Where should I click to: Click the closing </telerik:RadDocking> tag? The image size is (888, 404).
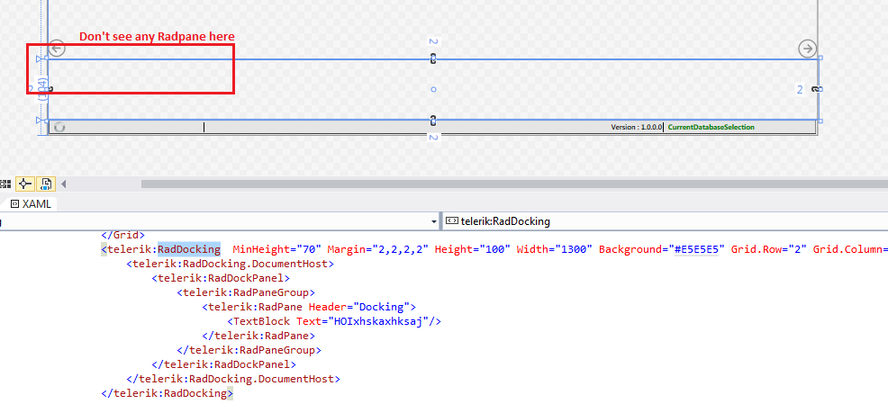tap(168, 392)
